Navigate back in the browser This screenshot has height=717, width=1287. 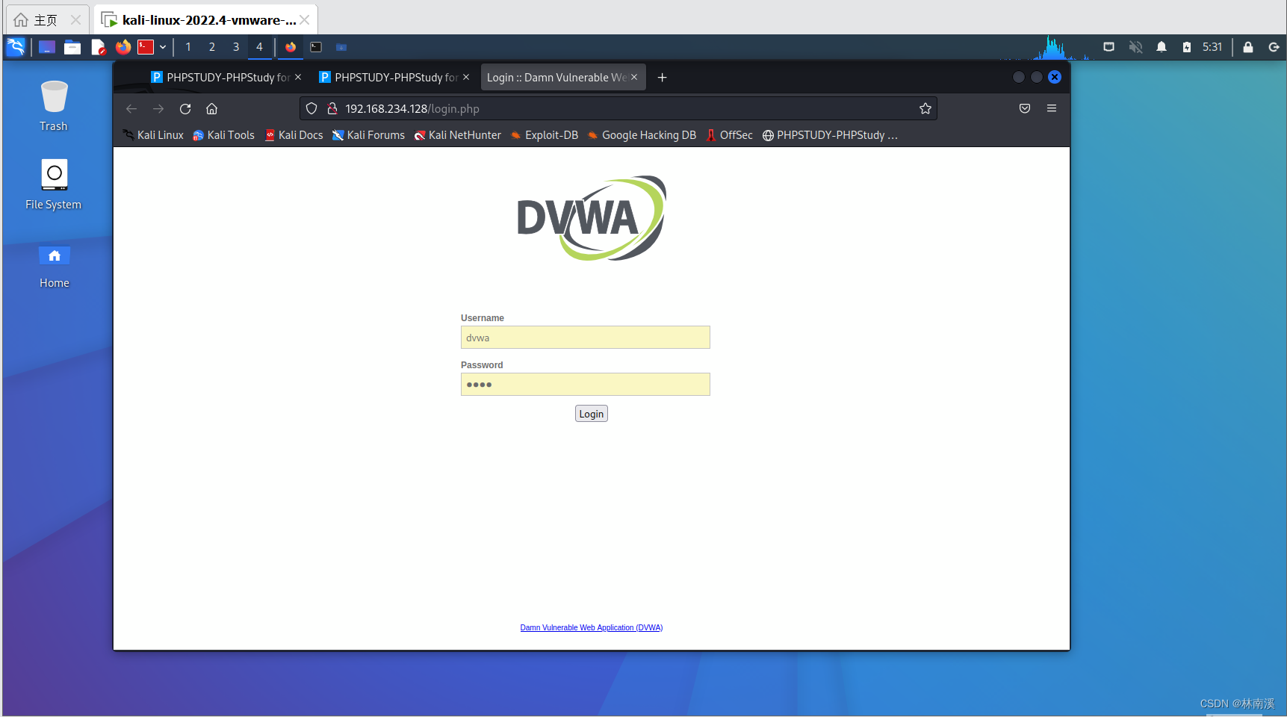131,108
